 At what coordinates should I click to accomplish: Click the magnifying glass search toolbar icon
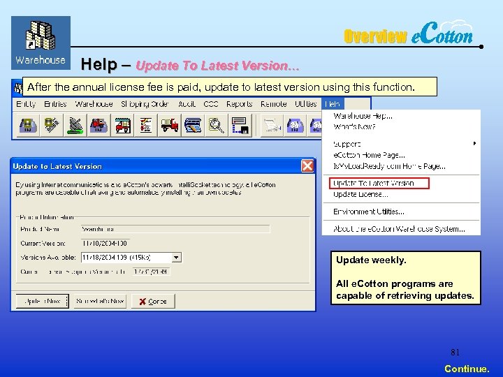[216, 125]
